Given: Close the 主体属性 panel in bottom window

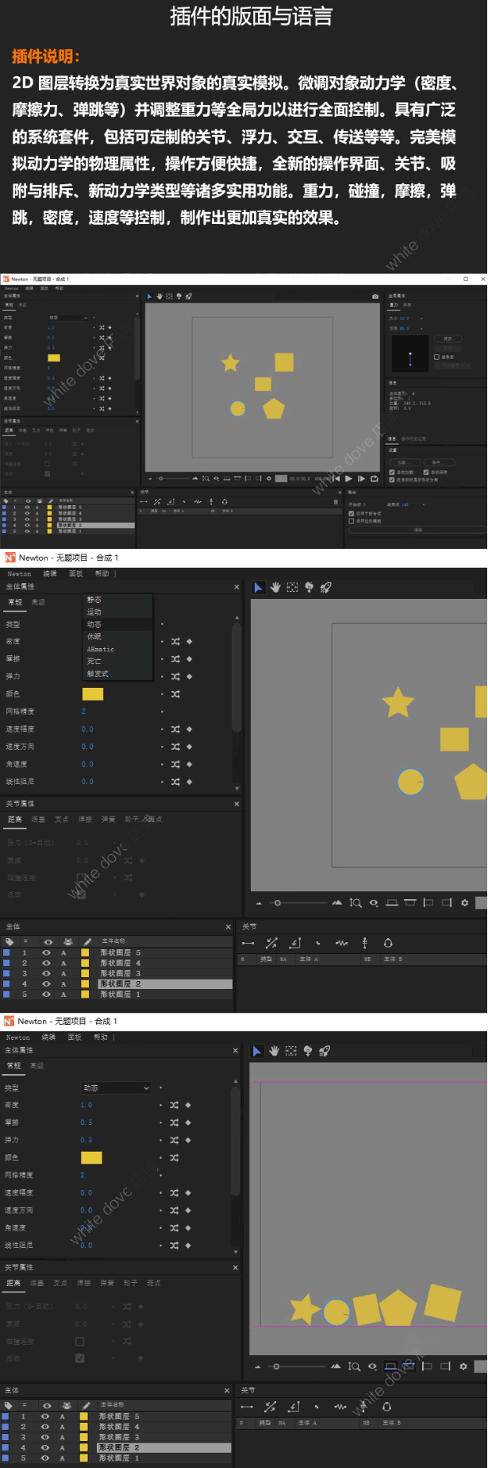Looking at the screenshot, I should [235, 1050].
